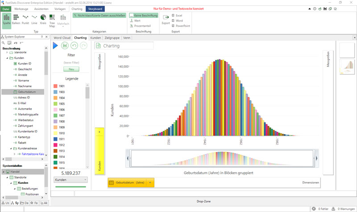Expand the yellow Kunden measure strip arrow
Screen dimensions: 357x212
click(99, 132)
